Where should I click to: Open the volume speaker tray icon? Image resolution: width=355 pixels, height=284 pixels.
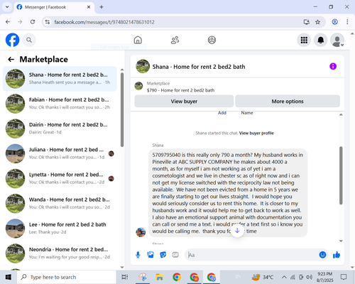(x=309, y=277)
